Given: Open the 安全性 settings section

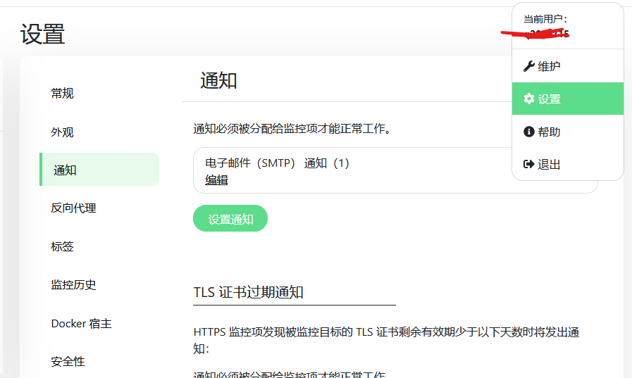Looking at the screenshot, I should 68,362.
